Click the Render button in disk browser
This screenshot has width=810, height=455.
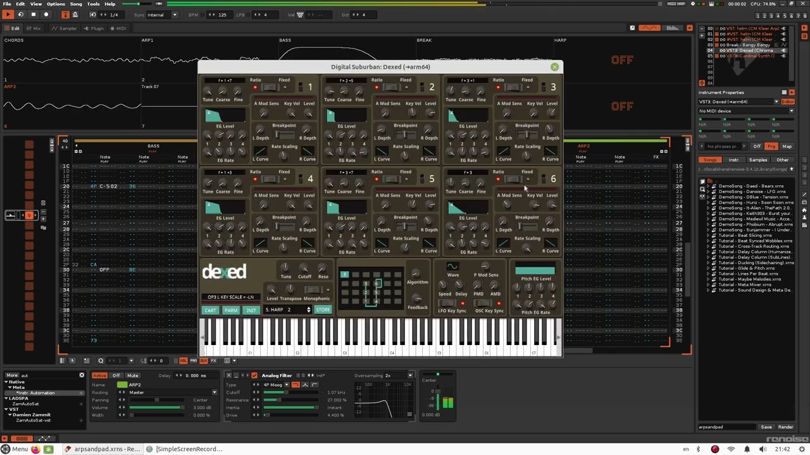pos(785,427)
